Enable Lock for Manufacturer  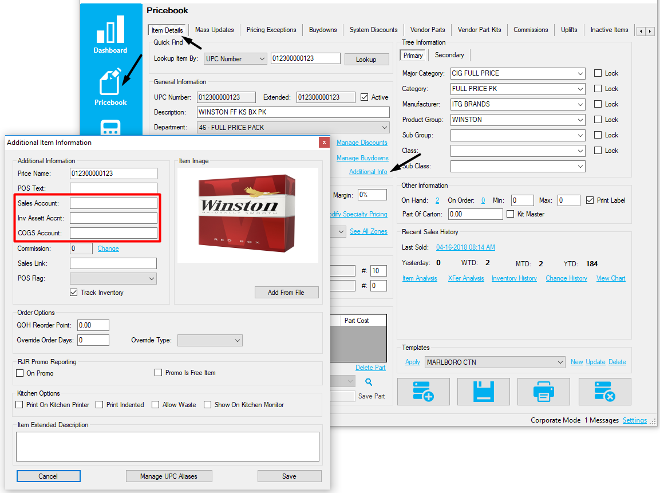[598, 104]
